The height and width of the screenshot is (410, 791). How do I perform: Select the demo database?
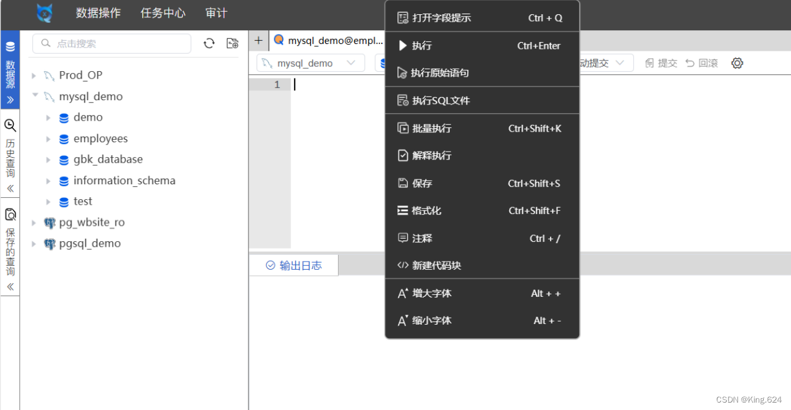pos(88,117)
